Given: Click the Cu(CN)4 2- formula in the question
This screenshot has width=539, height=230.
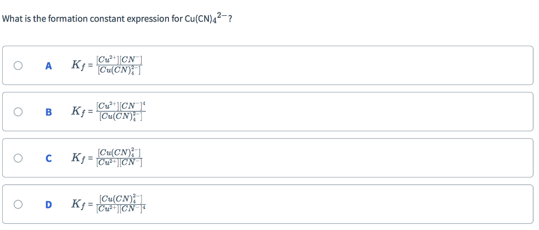Looking at the screenshot, I should 206,18.
